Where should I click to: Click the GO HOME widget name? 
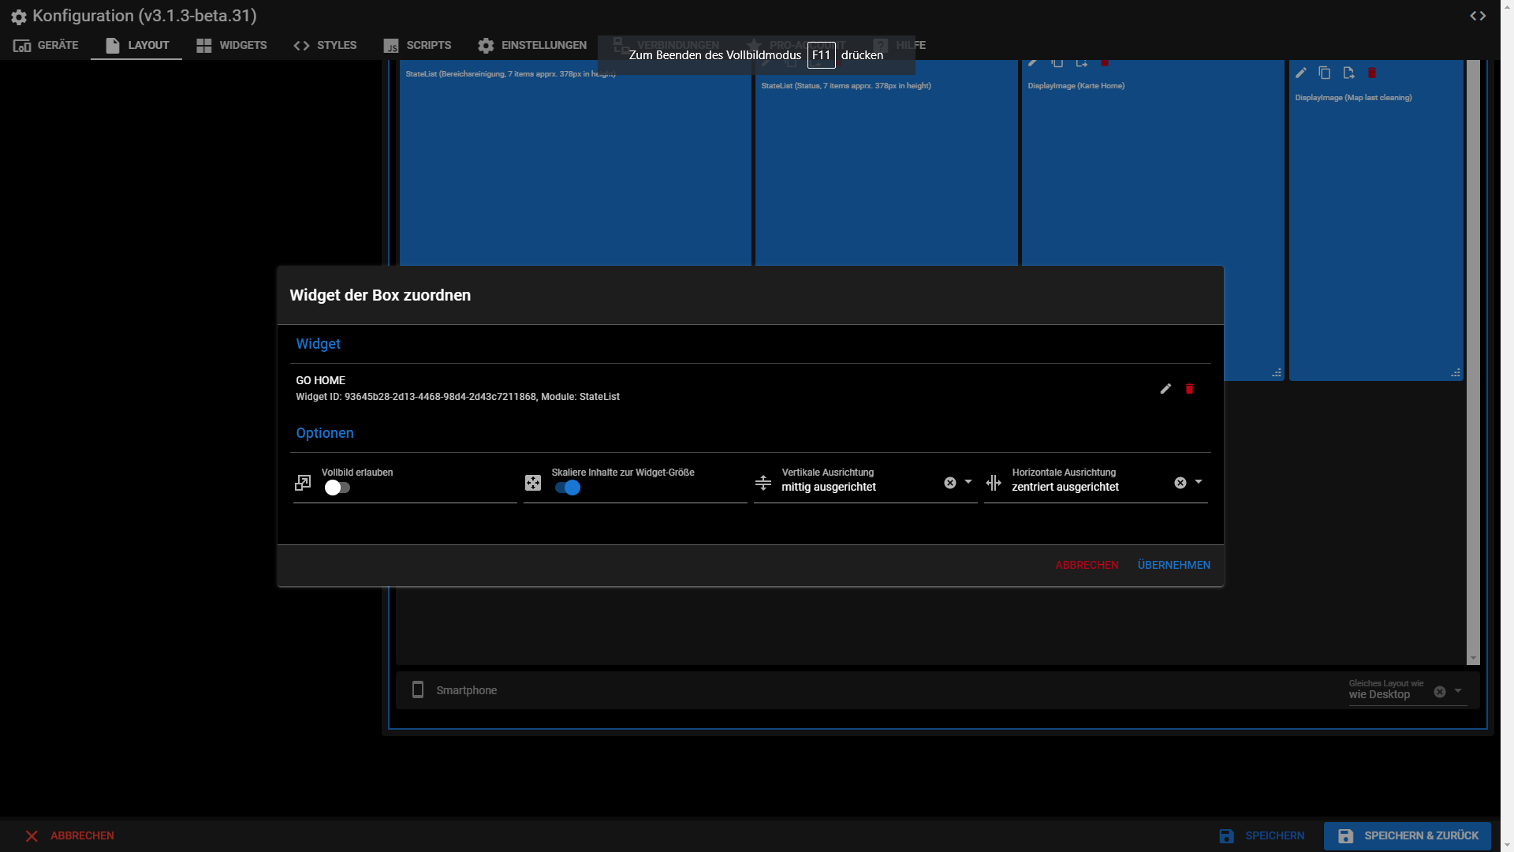tap(320, 380)
